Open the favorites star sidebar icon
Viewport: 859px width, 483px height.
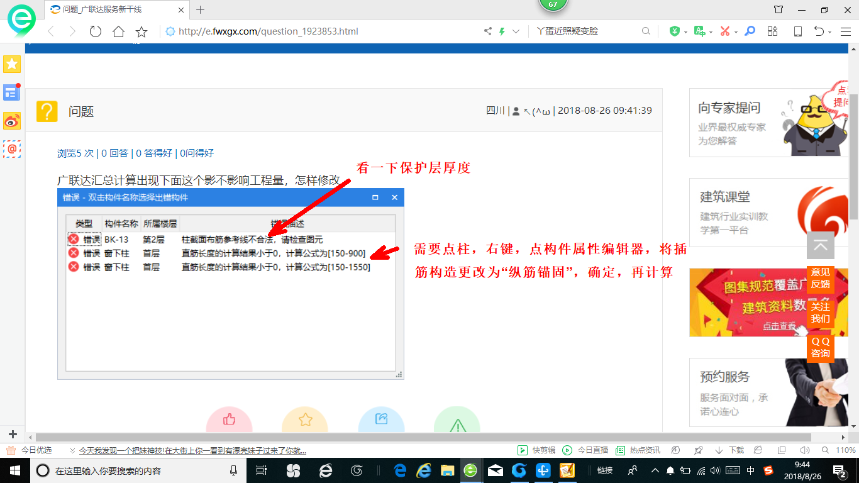coord(12,64)
